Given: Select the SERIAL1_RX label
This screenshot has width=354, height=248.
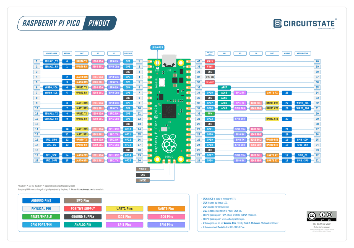Looking at the screenshot, I should [x=51, y=67].
